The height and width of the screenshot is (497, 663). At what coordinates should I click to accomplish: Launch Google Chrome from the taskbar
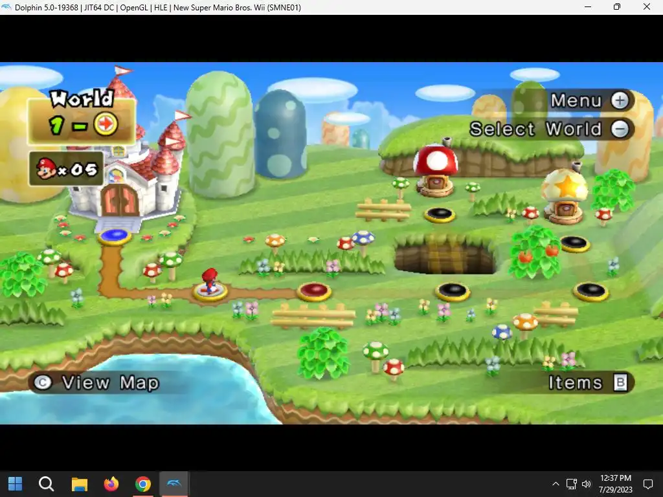(x=143, y=484)
